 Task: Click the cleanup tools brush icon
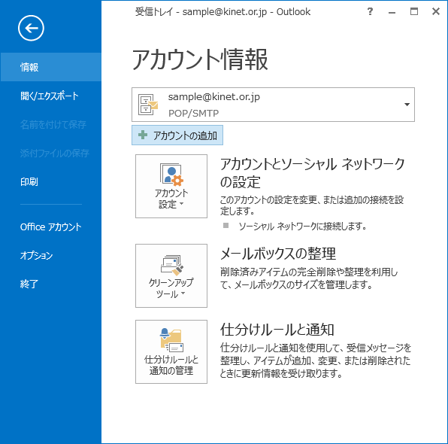pos(171,265)
